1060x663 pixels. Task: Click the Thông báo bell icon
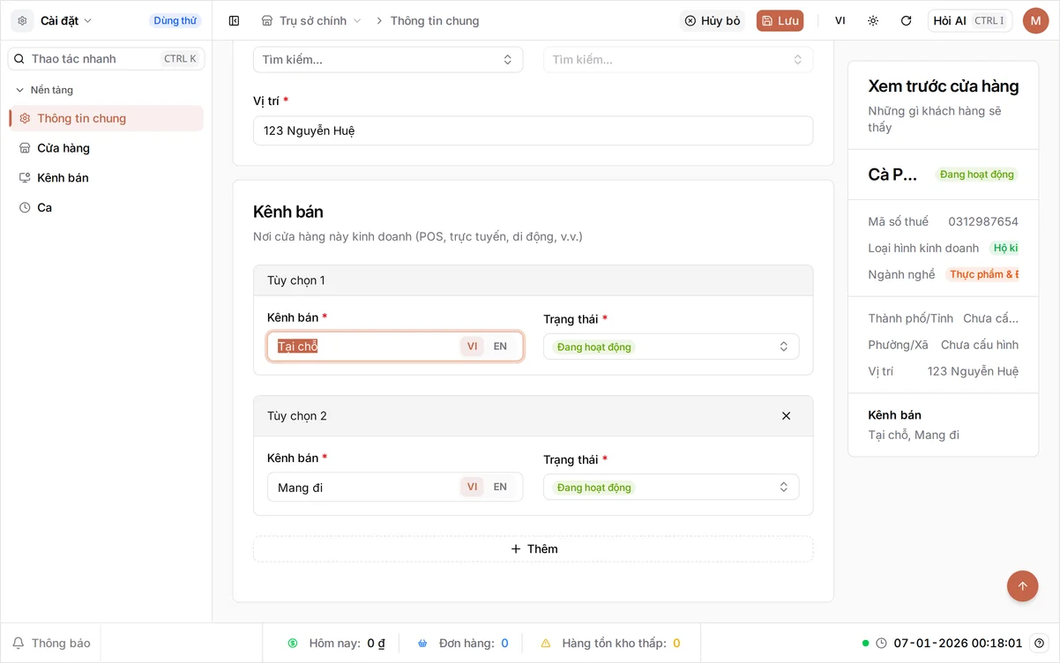(18, 643)
